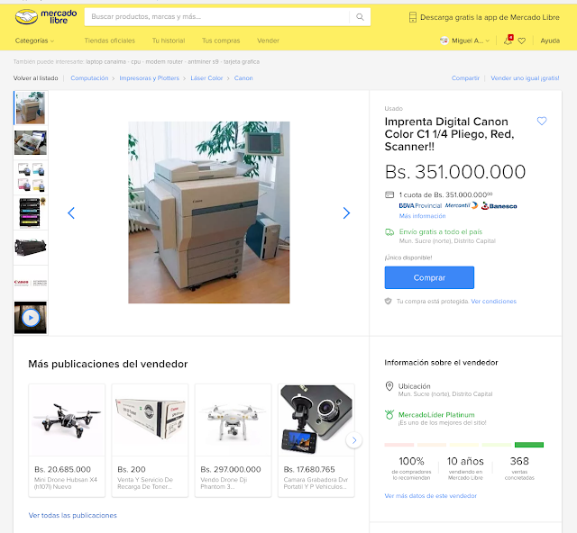Click the free shipping truck icon
Screen dimensions: 577x533
pyautogui.click(x=389, y=232)
